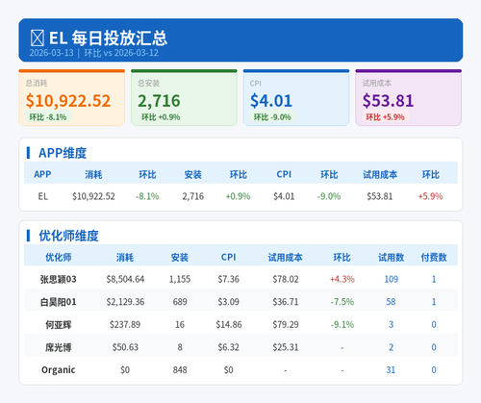
Task: Click the APP维度 section heading
Action: click(63, 153)
